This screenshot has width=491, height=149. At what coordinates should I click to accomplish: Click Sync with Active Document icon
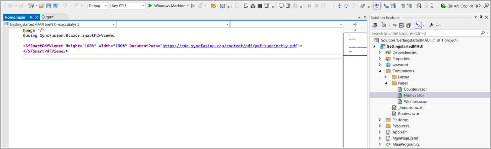point(394,25)
